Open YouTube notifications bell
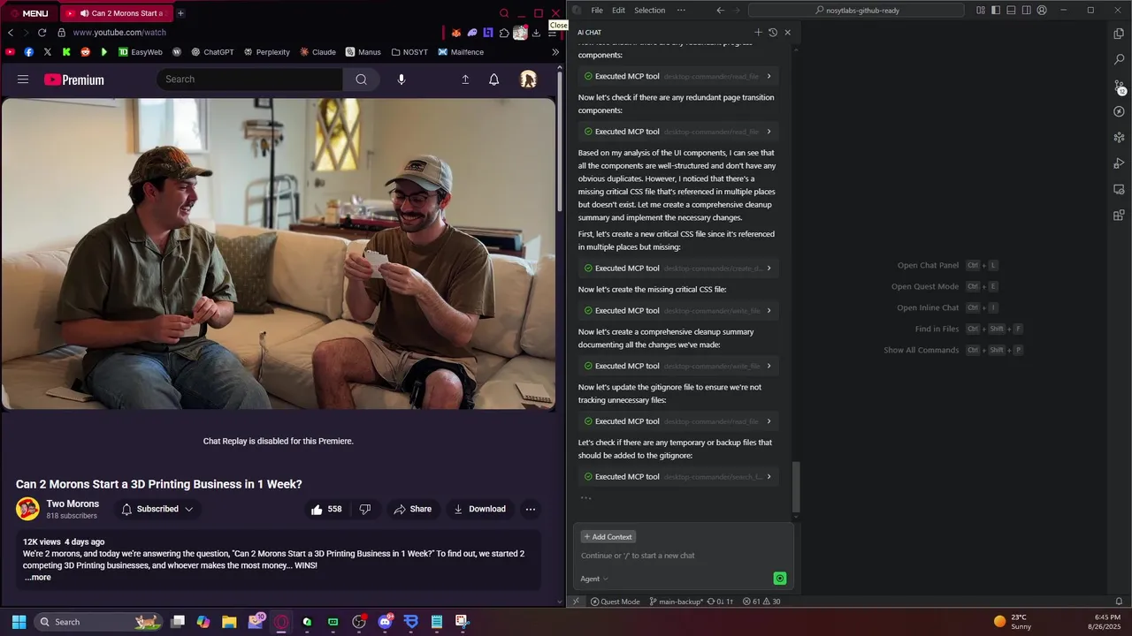The height and width of the screenshot is (636, 1132). point(494,79)
